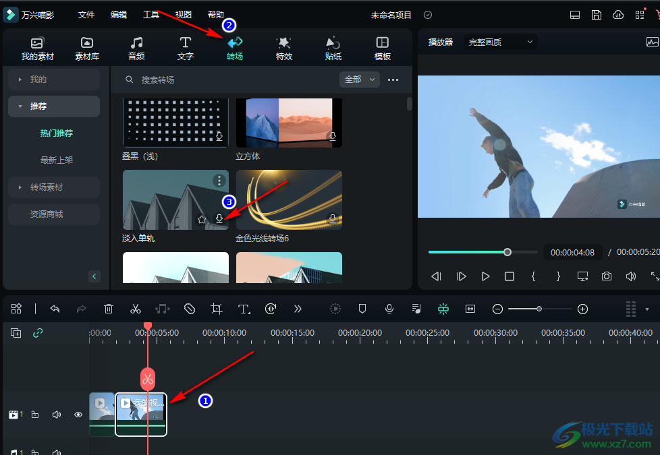
Task: Open the 文件 menu
Action: point(86,15)
